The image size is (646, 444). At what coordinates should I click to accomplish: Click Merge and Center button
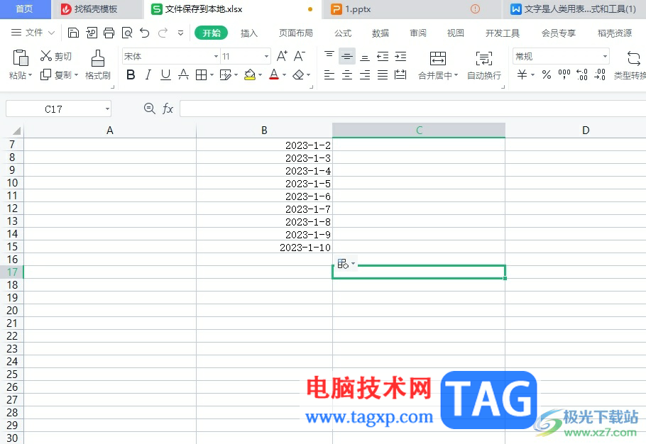(x=437, y=65)
